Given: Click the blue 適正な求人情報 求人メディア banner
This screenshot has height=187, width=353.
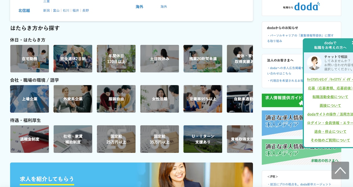Looking at the screenshot, I should (x=282, y=123).
